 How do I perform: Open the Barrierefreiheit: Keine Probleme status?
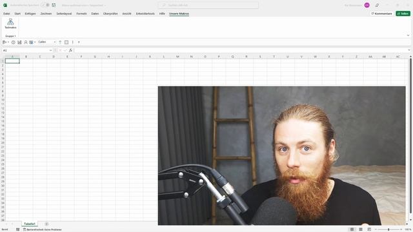(x=42, y=229)
